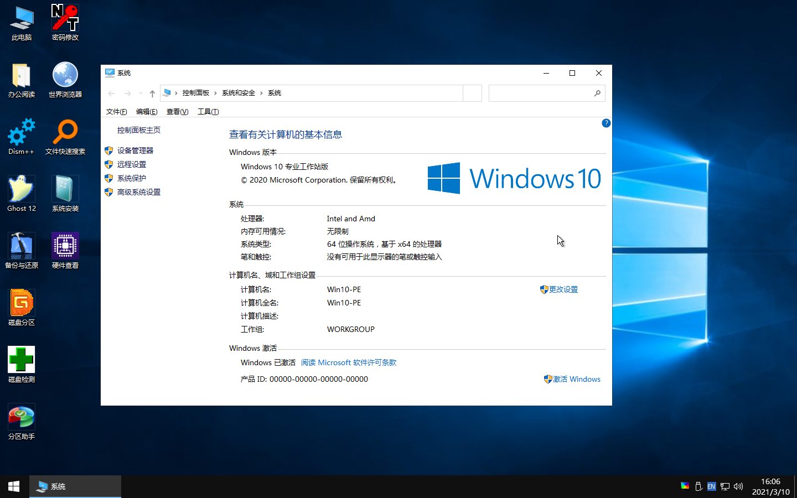Click the search magnifier in search box

597,94
